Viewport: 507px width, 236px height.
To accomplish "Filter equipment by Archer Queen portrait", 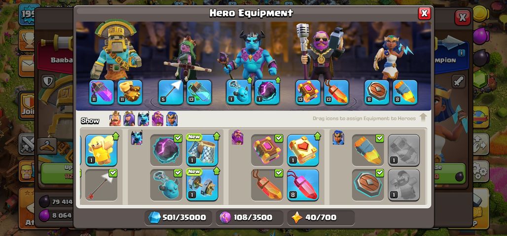I will pyautogui.click(x=129, y=119).
